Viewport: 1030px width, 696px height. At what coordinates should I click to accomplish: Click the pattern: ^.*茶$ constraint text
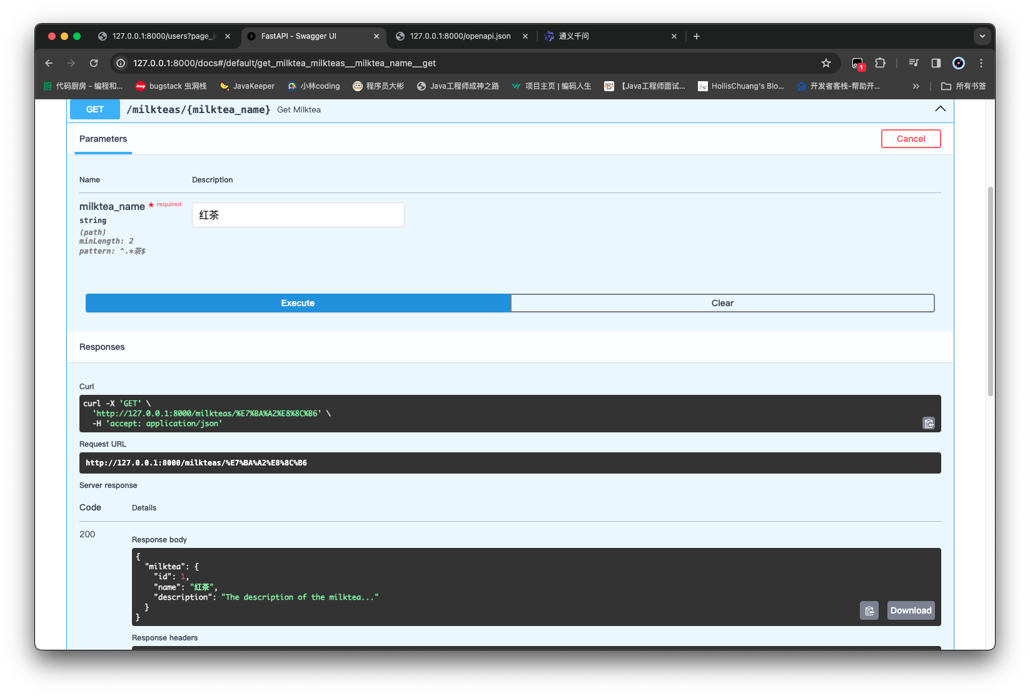pyautogui.click(x=112, y=251)
